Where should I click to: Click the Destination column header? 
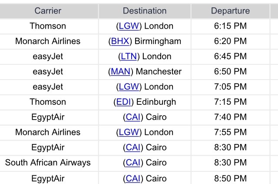[x=145, y=11]
